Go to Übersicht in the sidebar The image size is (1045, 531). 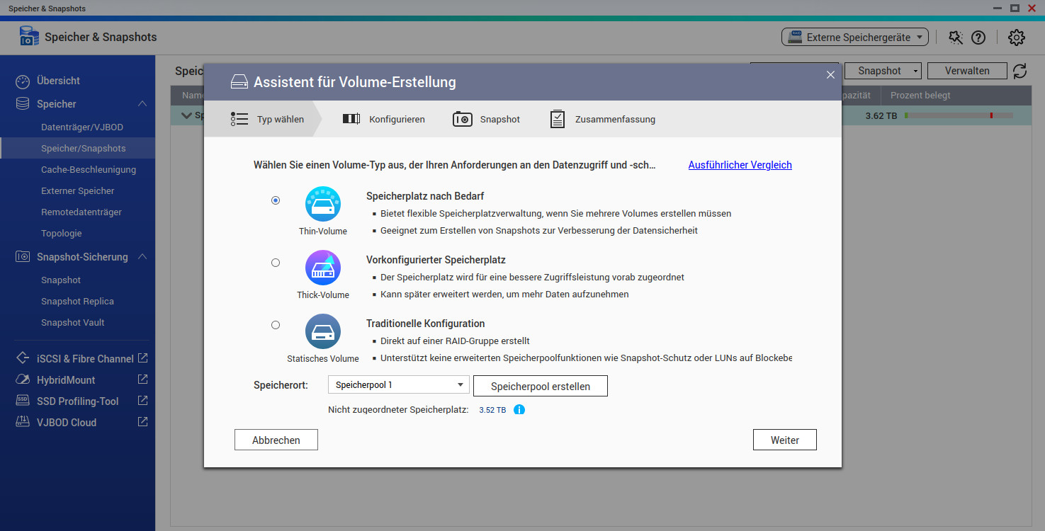[58, 81]
